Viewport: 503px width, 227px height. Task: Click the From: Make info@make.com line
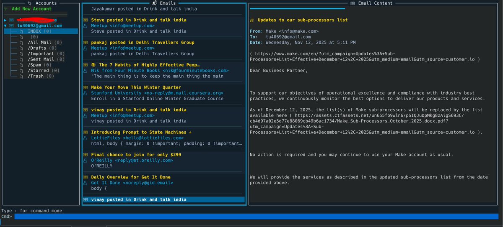(x=284, y=31)
